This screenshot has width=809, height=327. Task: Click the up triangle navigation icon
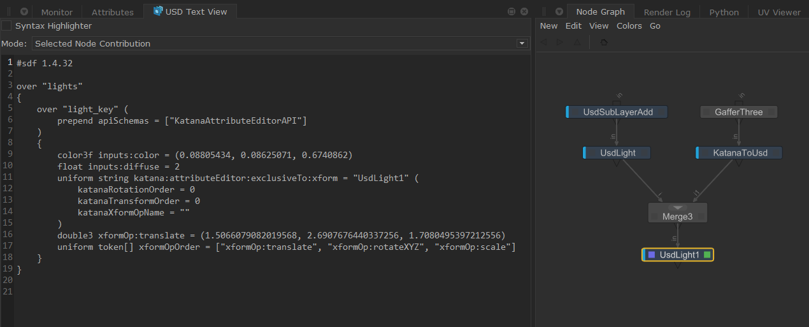click(x=576, y=42)
